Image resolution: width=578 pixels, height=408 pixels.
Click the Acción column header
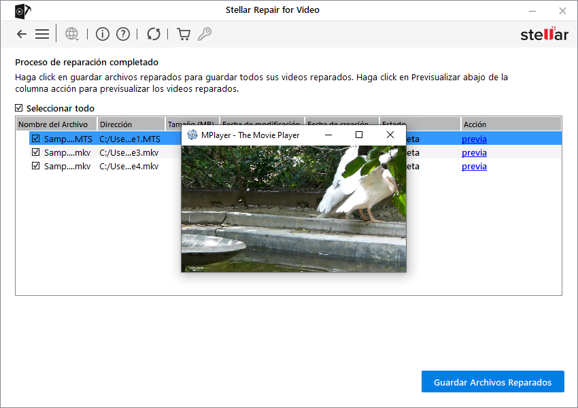point(511,124)
